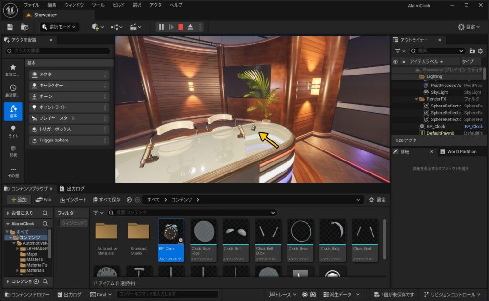Click the コンテンツ検索 search field
489x301 pixels.
point(192,213)
